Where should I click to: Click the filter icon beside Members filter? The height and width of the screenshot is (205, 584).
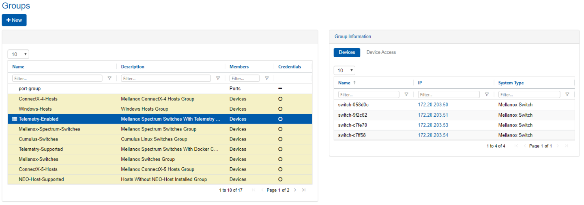click(266, 78)
